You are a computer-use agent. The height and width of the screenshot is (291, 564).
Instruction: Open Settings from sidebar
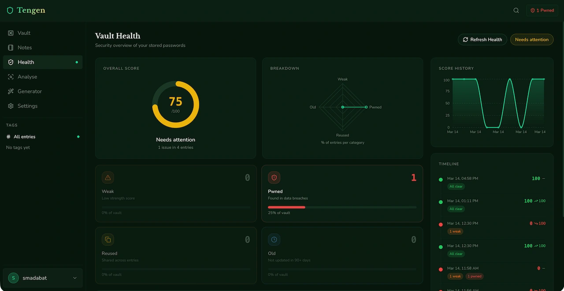tap(43, 106)
